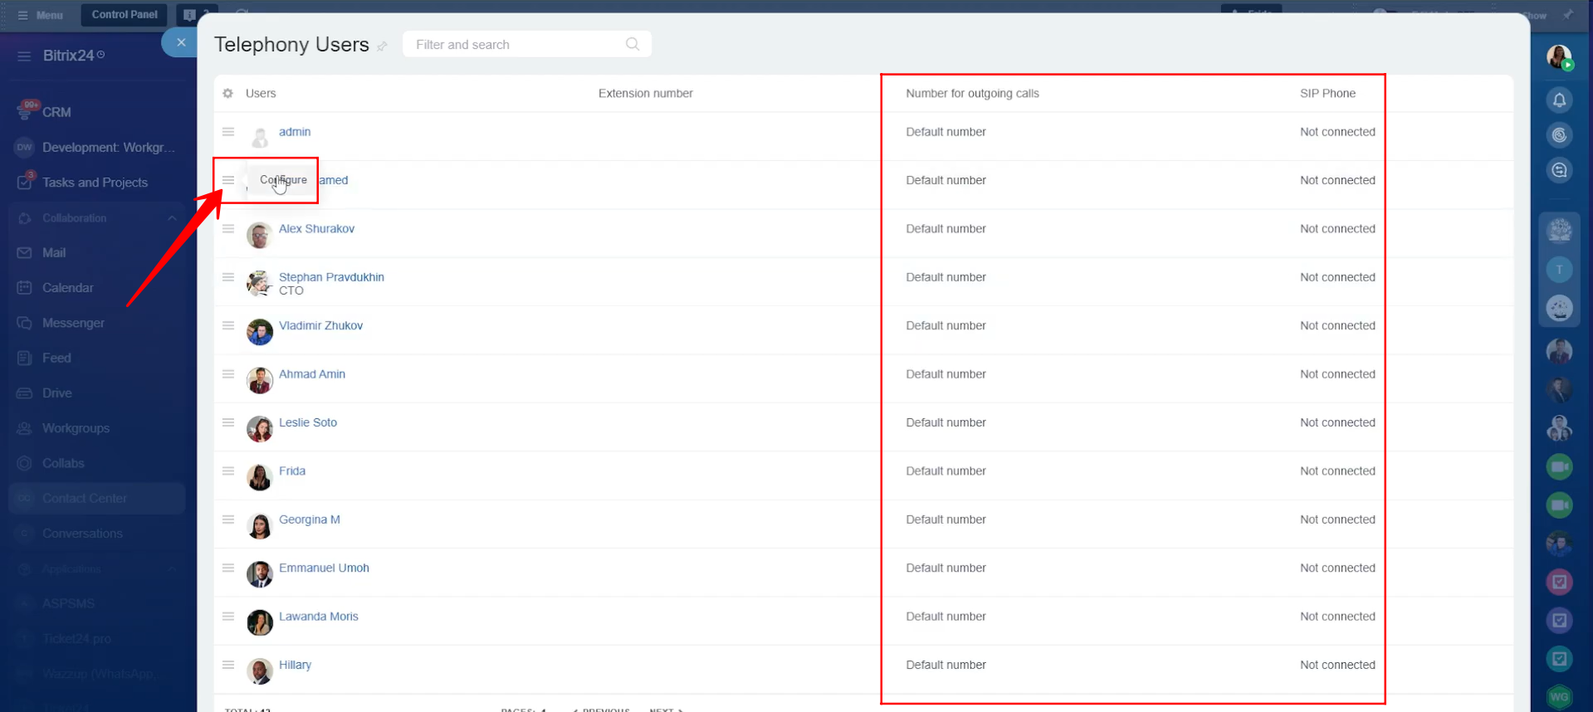The height and width of the screenshot is (712, 1593).
Task: Click the search magnifier icon
Action: coord(633,45)
